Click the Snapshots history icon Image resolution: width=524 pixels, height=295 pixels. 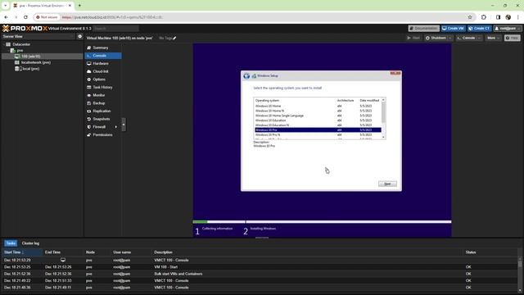(89, 119)
